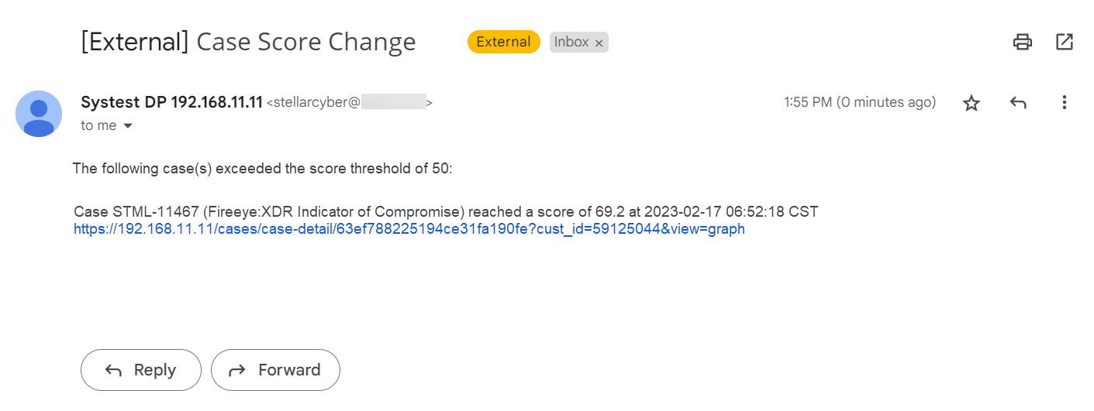The image size is (1094, 411).
Task: Open the three-dot More options menu
Action: pyautogui.click(x=1065, y=102)
